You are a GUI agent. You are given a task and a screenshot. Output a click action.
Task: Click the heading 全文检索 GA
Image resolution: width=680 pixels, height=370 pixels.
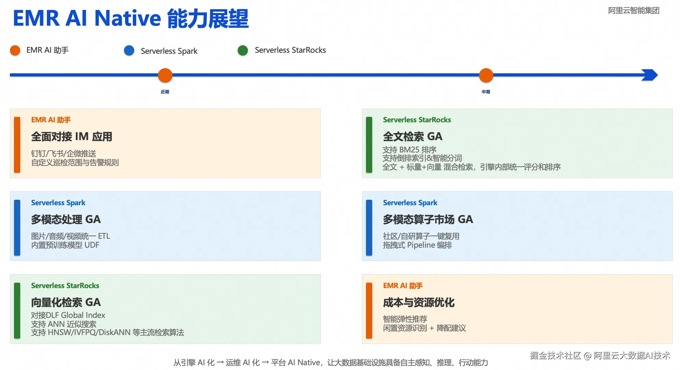pyautogui.click(x=413, y=137)
